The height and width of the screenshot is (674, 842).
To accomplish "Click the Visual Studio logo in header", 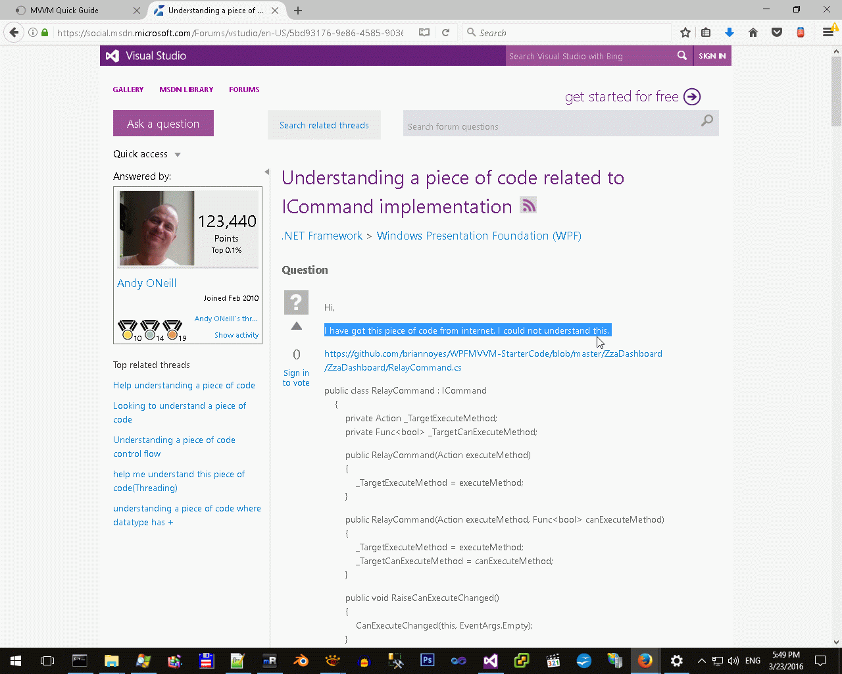I will (x=146, y=56).
